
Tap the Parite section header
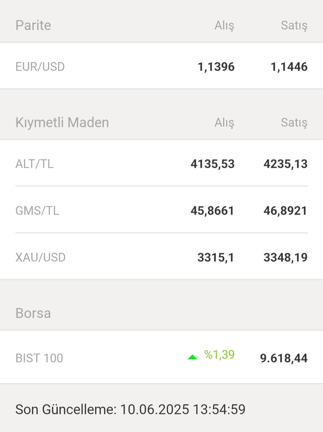33,25
